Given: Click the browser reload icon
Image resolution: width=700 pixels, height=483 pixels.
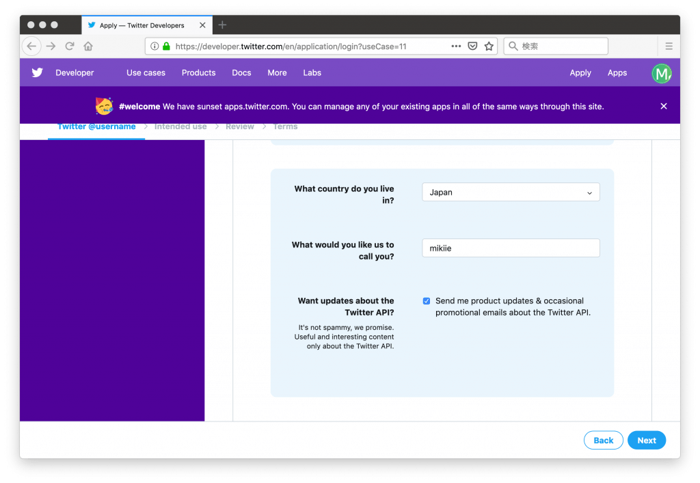Looking at the screenshot, I should click(x=69, y=46).
